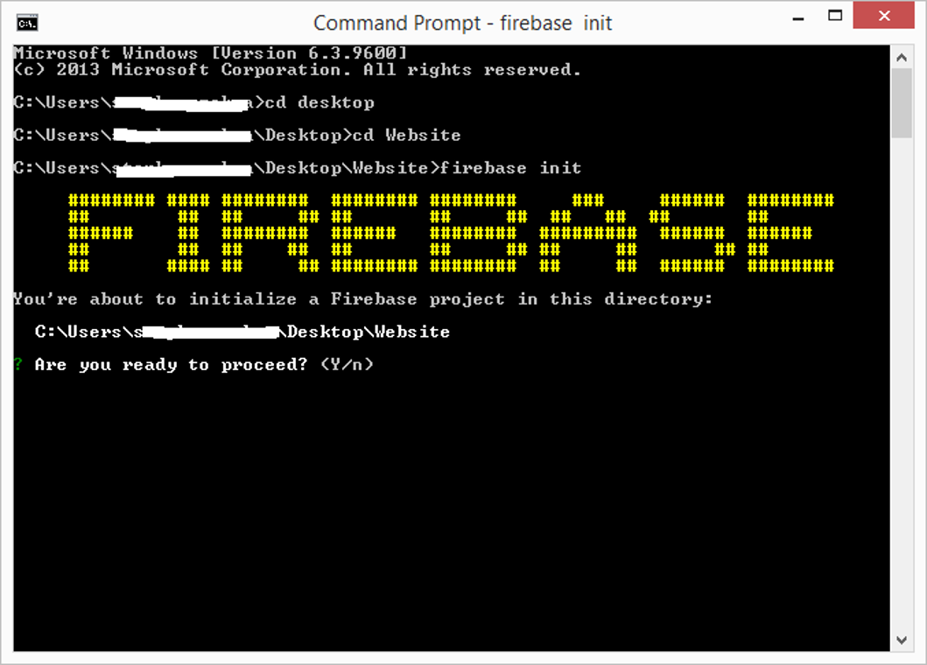Click the 'firebase init' command text
927x665 pixels.
coord(511,168)
